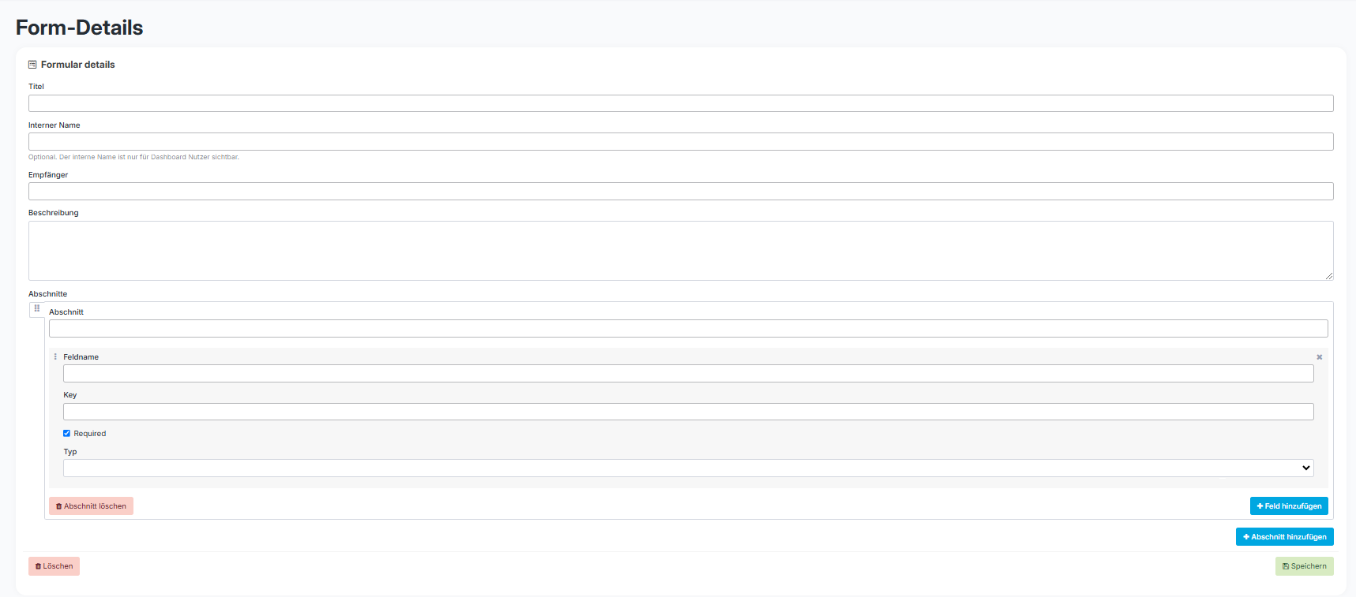The image size is (1356, 597).
Task: Click the Formular details header icon
Action: [32, 65]
